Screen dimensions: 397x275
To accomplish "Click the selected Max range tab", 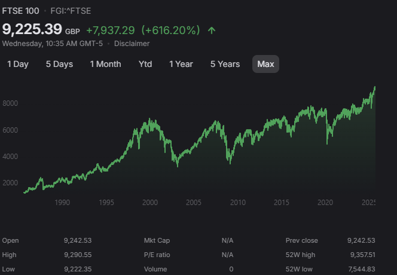I will click(x=265, y=64).
